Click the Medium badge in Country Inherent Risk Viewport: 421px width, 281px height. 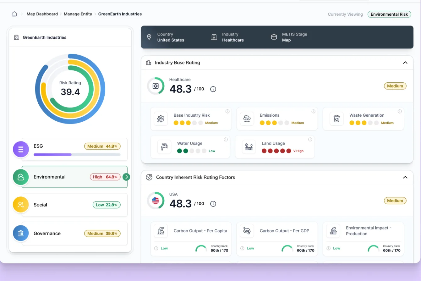pos(395,201)
